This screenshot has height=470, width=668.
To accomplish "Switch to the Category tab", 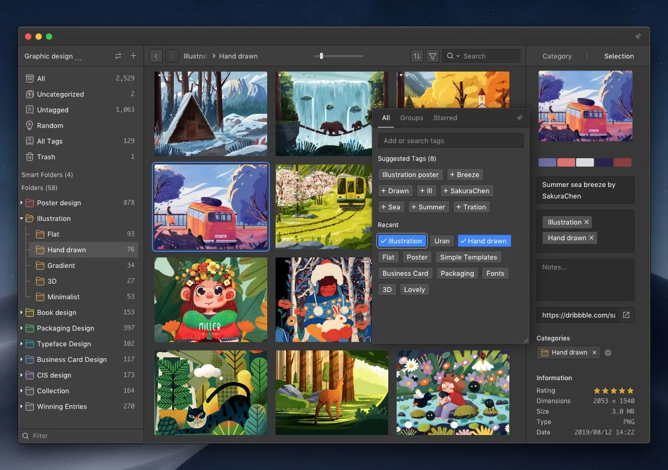I will 557,56.
